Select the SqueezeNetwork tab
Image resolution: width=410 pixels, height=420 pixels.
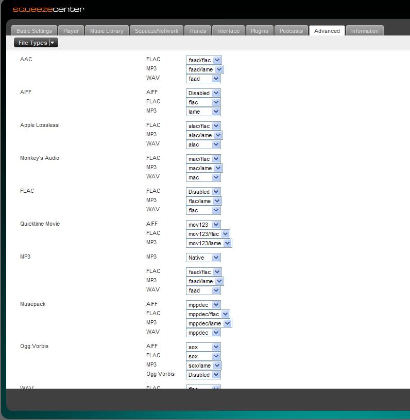(x=157, y=31)
